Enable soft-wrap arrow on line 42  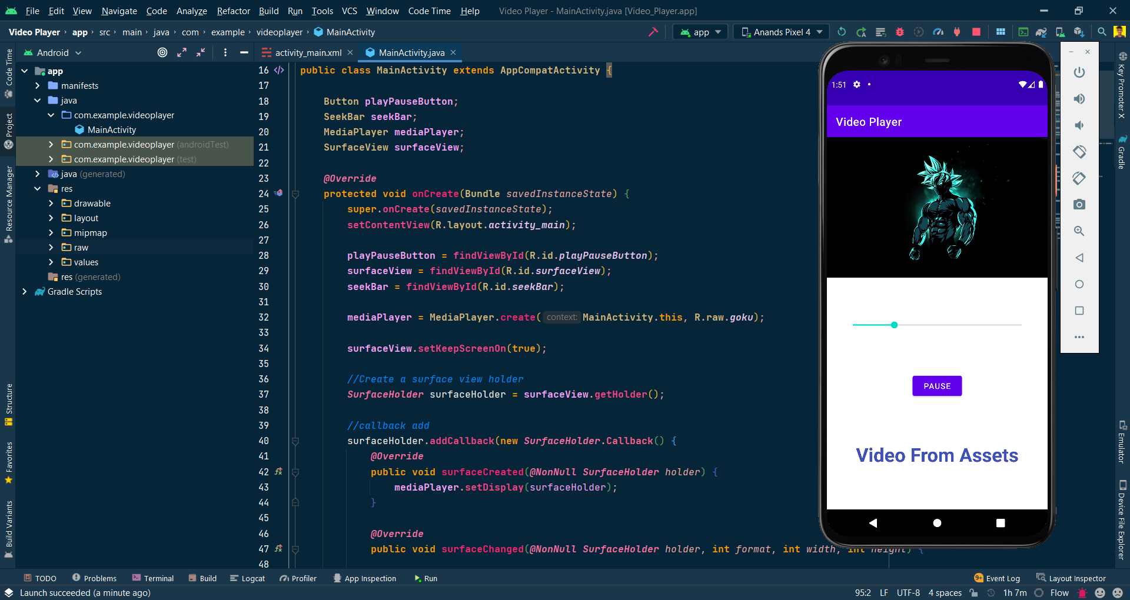(x=278, y=472)
